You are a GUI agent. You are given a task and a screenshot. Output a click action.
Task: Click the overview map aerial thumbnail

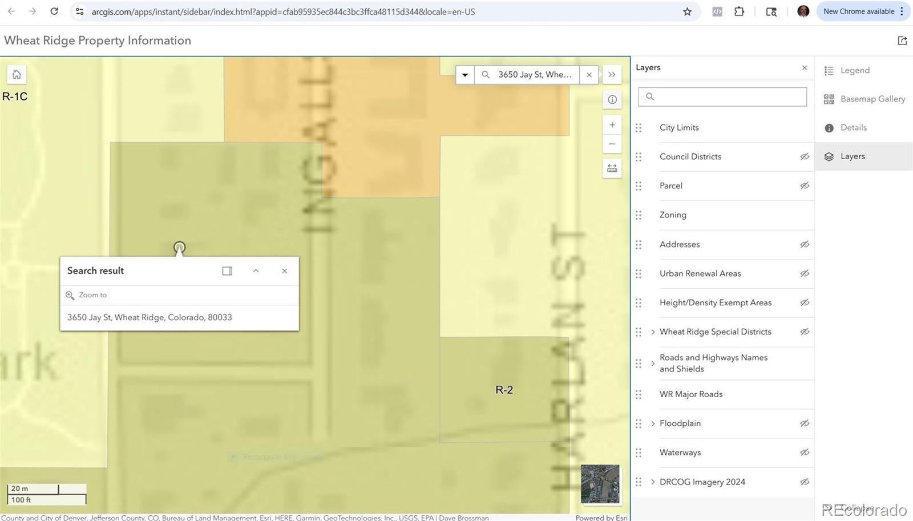click(600, 484)
